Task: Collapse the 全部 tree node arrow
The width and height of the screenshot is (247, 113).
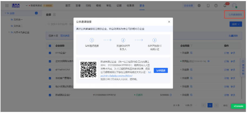Action: tap(5, 13)
